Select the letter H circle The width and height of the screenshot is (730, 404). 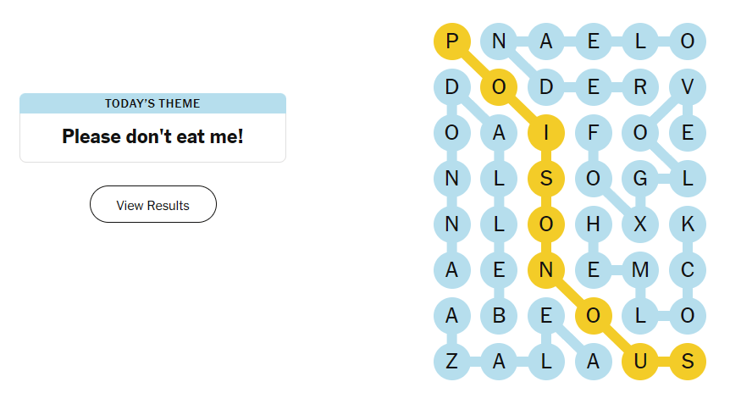pos(593,224)
